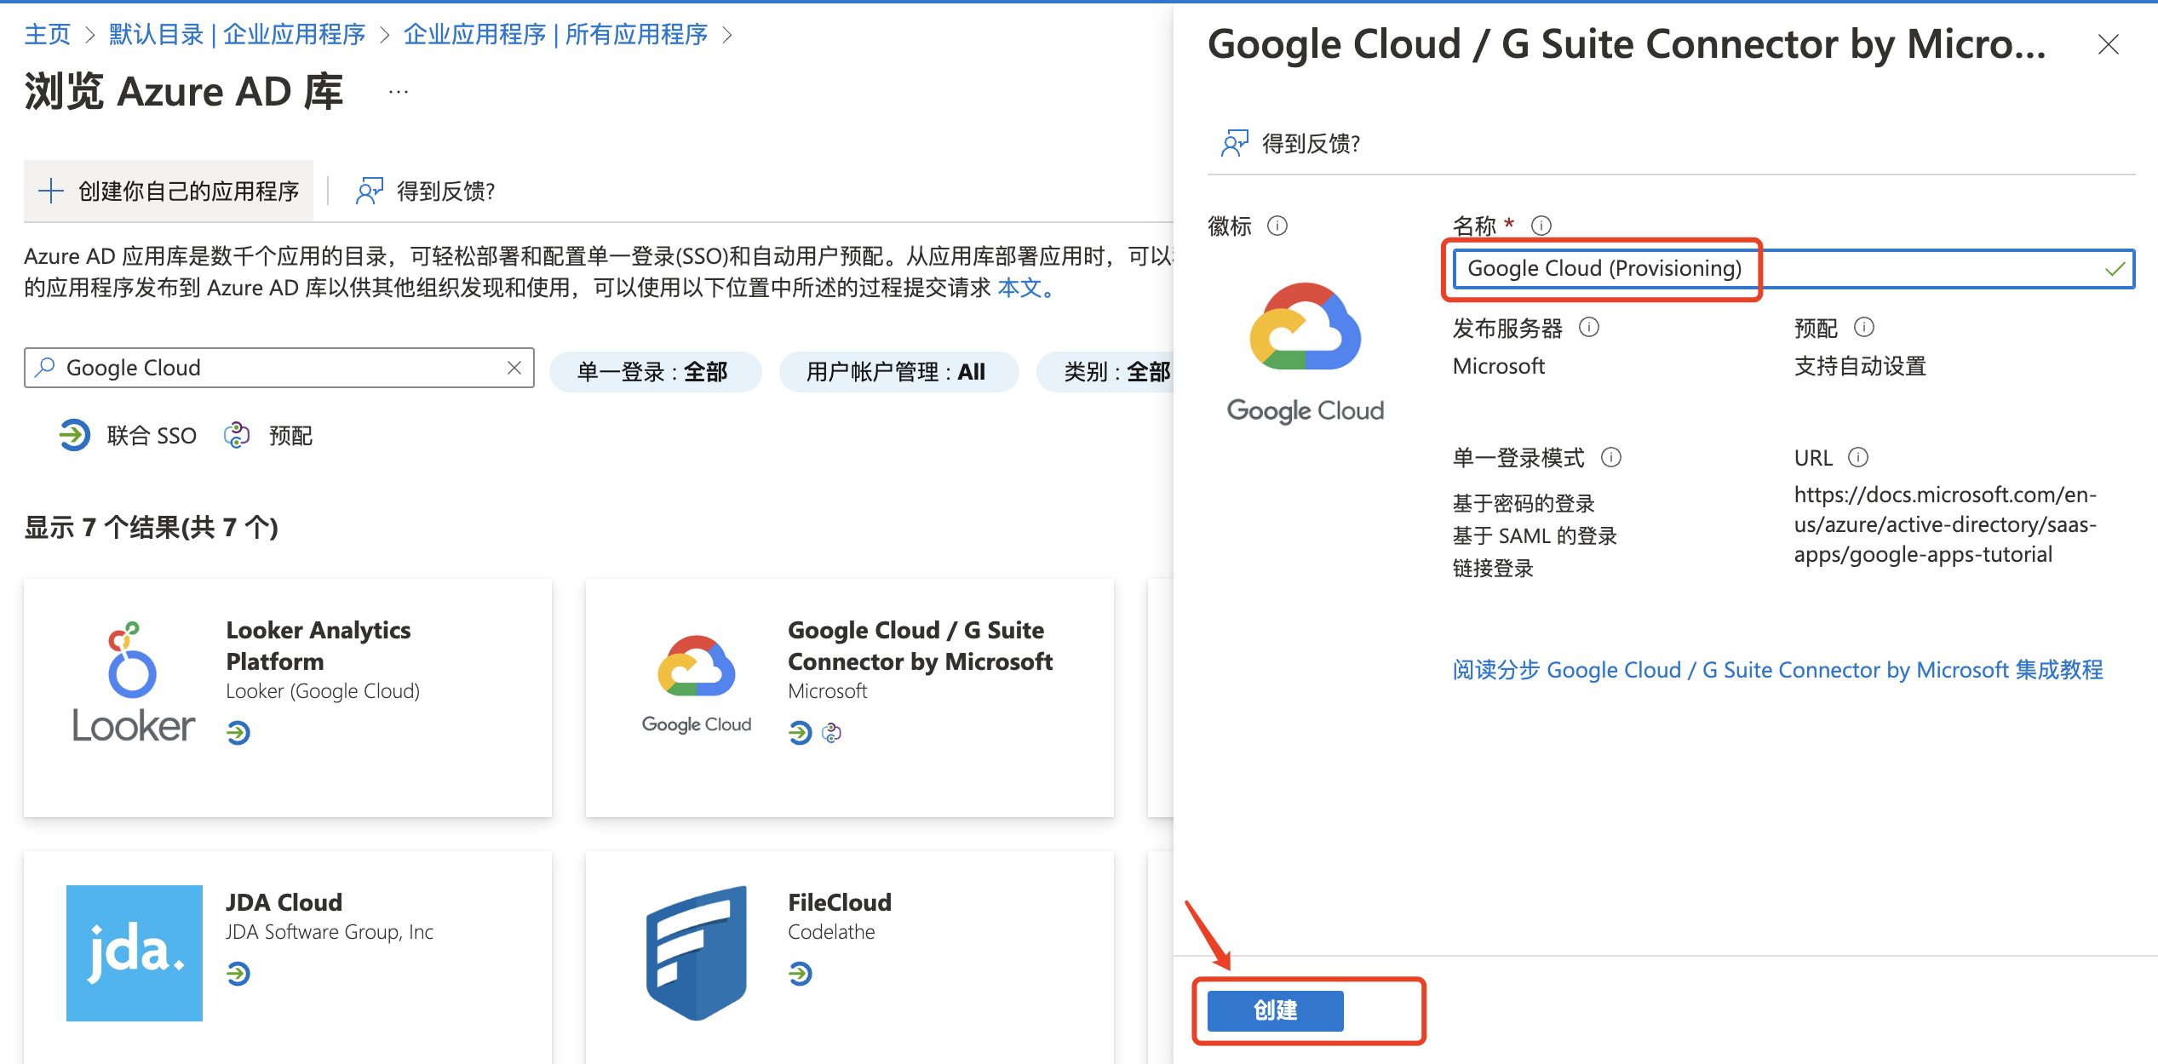
Task: Open the info icon next to 徽标
Action: pyautogui.click(x=1277, y=226)
